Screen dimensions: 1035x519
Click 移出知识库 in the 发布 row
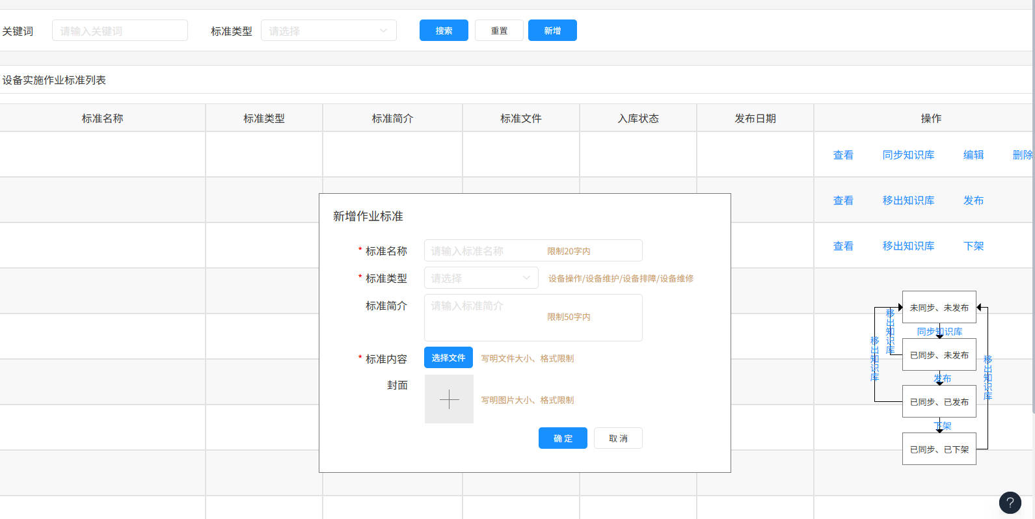pos(908,200)
